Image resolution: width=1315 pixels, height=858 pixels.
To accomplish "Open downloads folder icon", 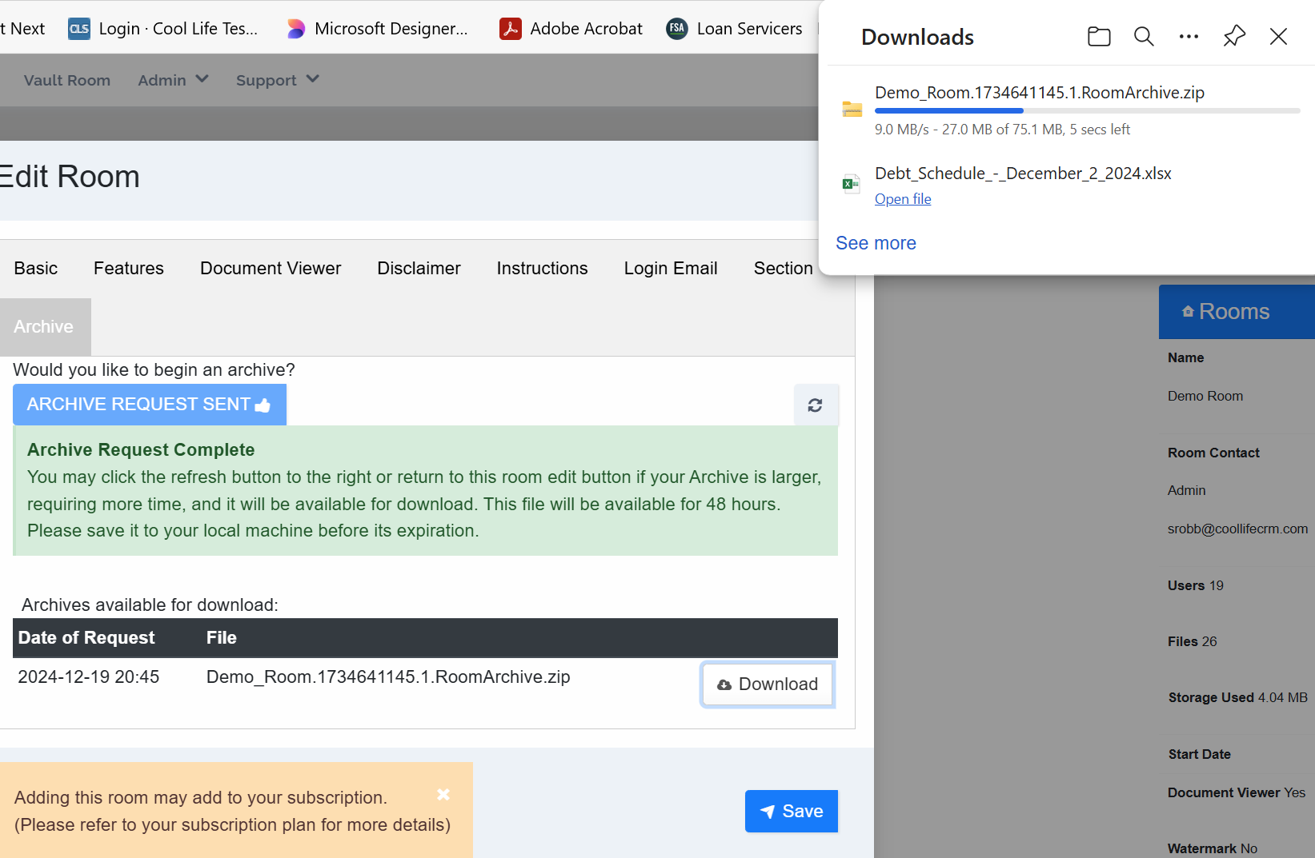I will pos(1099,37).
